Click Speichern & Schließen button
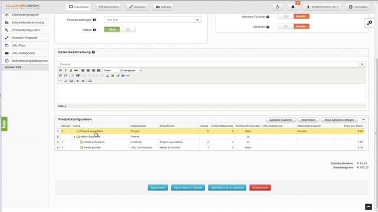This screenshot has height=212, width=378. [227, 187]
